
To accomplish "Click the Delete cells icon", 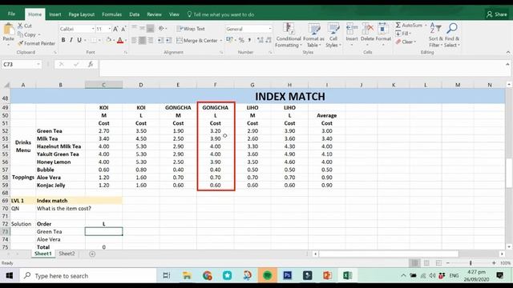I will (x=367, y=29).
